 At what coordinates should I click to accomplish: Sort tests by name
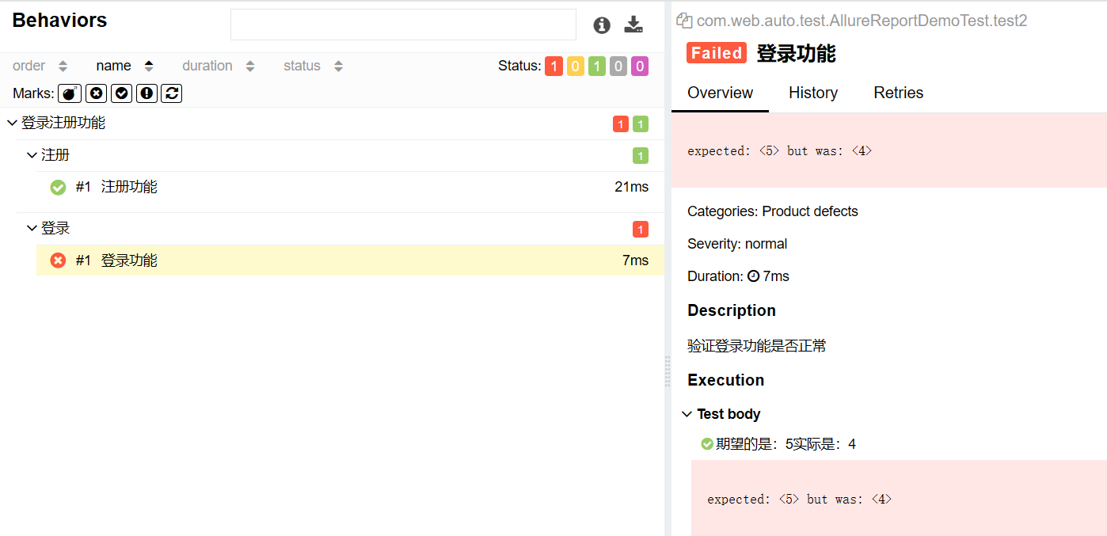(125, 66)
